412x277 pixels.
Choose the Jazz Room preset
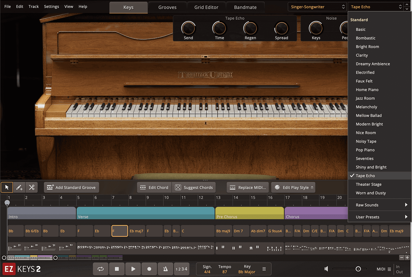click(380, 98)
